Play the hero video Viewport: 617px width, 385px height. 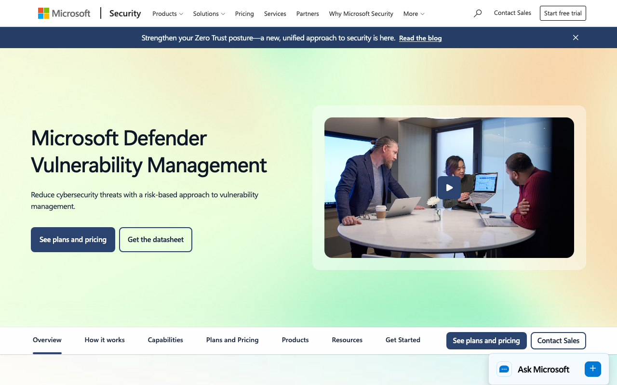[x=449, y=188]
